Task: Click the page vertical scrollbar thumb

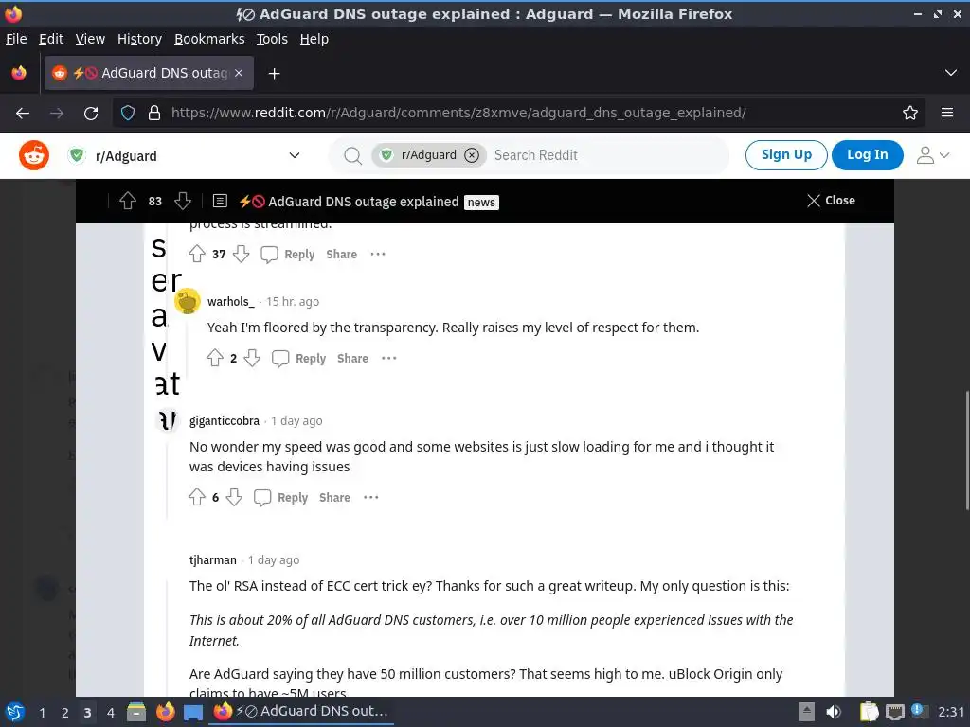Action: [x=966, y=450]
